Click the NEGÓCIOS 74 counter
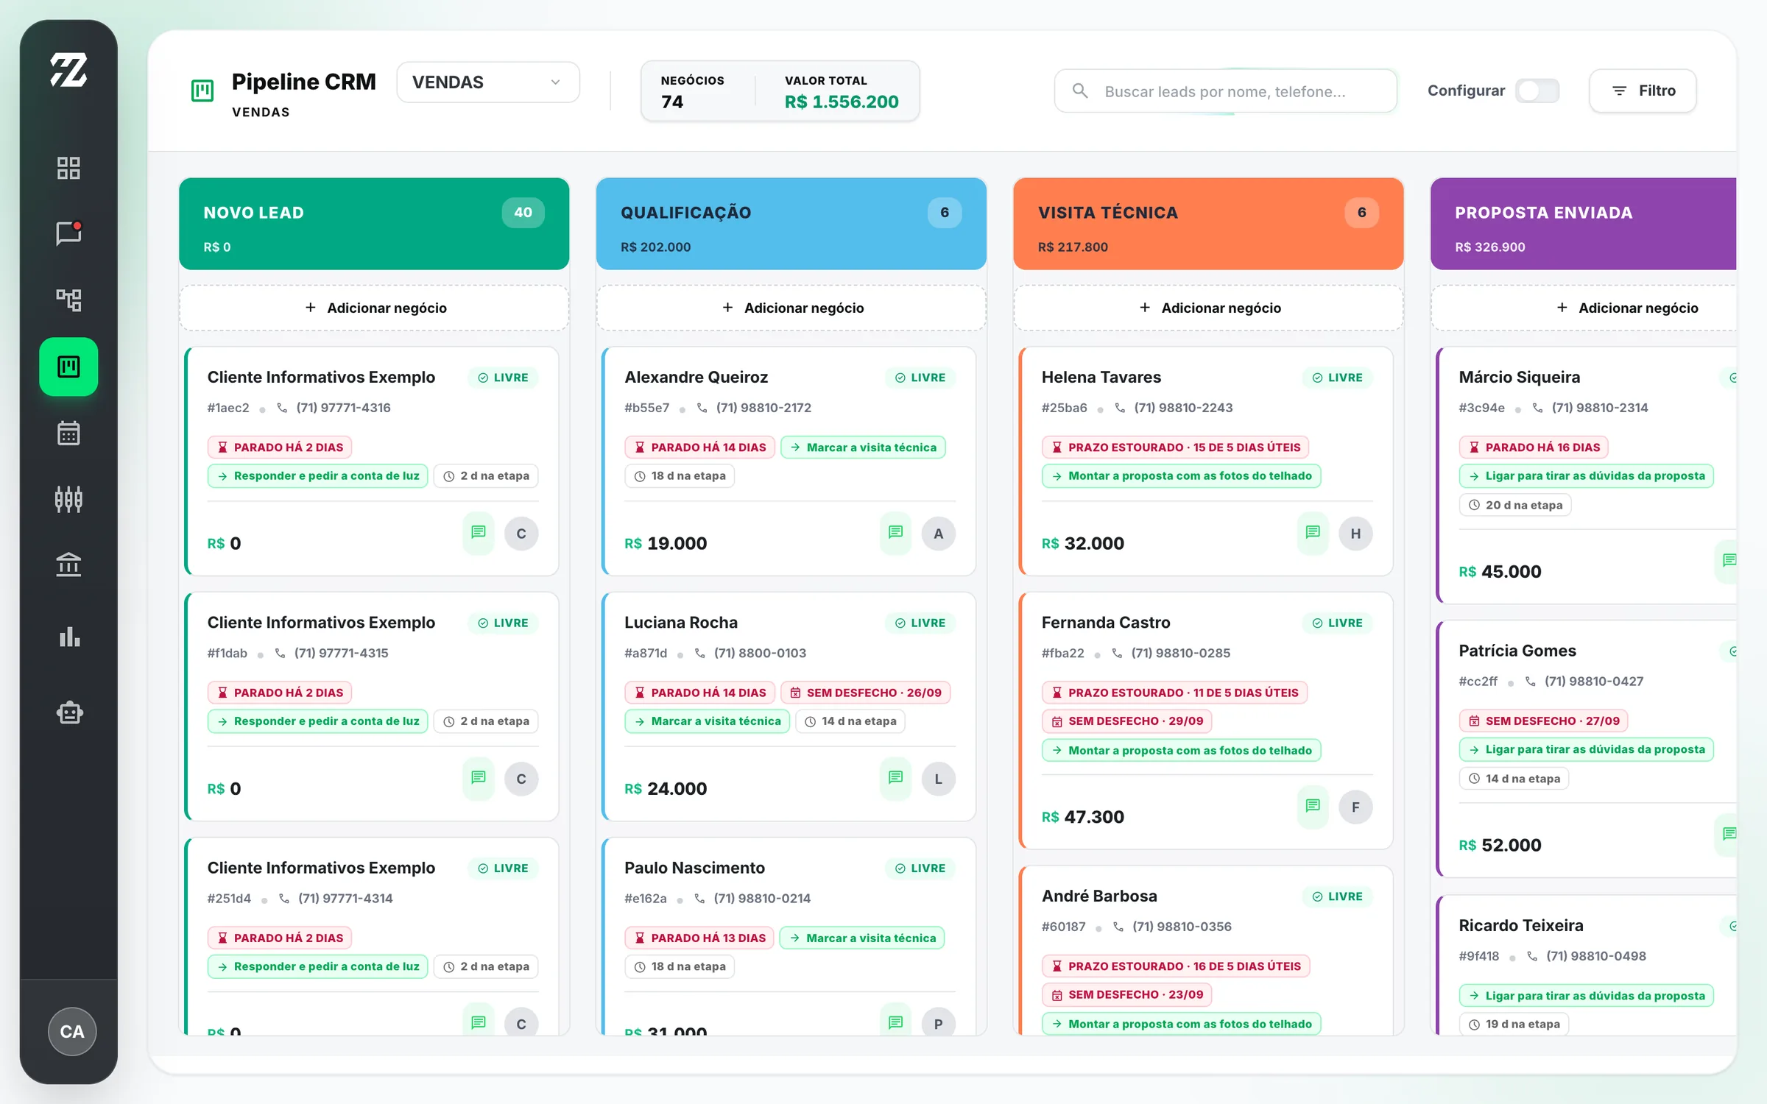Image resolution: width=1767 pixels, height=1104 pixels. point(692,91)
